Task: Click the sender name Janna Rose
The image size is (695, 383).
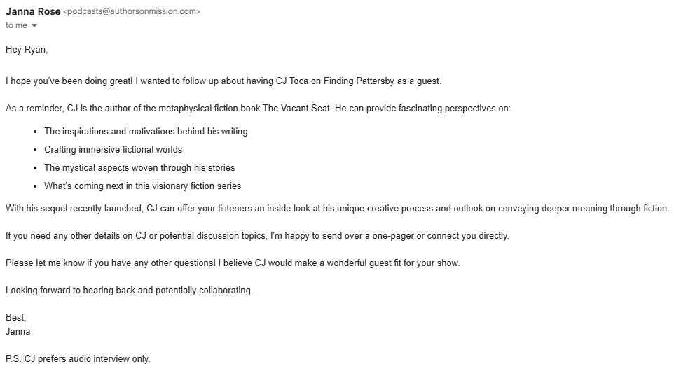Action: coord(32,11)
